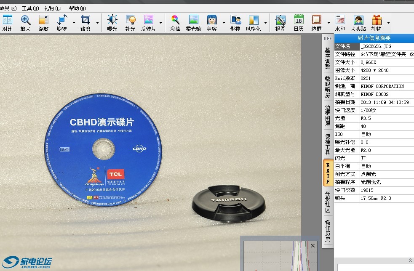Open the 帮助(H) menu
414x271 pixels.
point(77,8)
